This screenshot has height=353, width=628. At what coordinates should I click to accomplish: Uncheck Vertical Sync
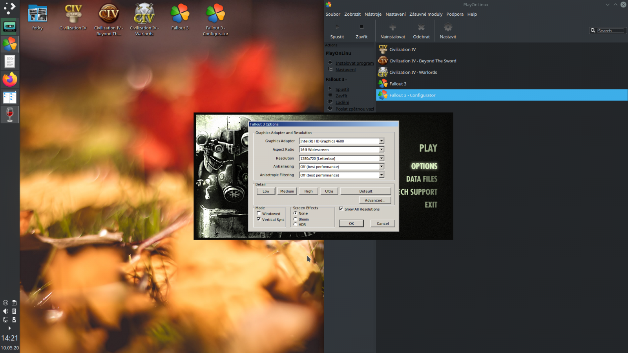tap(259, 219)
